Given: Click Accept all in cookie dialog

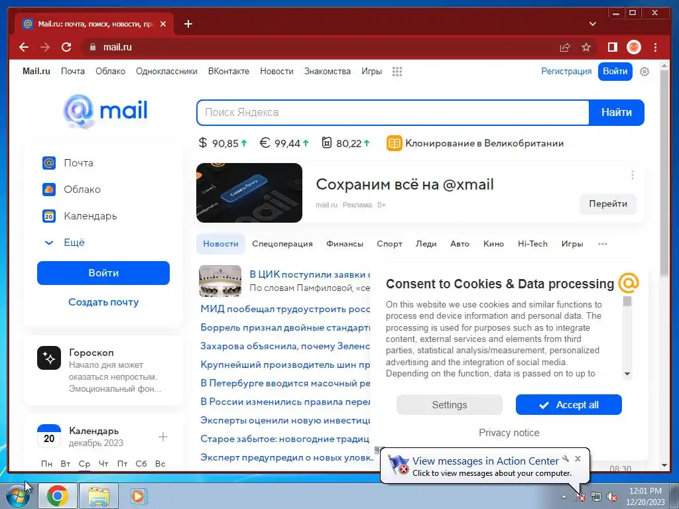Looking at the screenshot, I should [x=568, y=405].
